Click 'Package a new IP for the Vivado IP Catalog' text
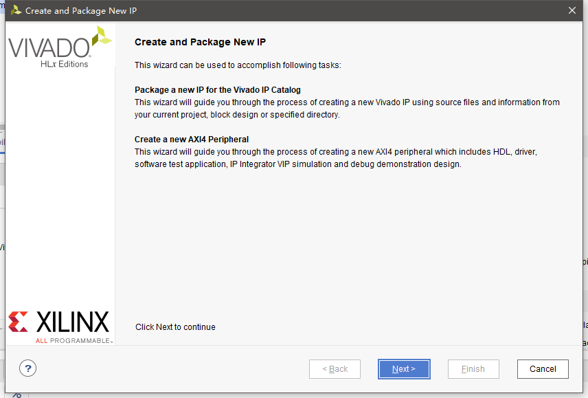588x398 pixels. (218, 90)
